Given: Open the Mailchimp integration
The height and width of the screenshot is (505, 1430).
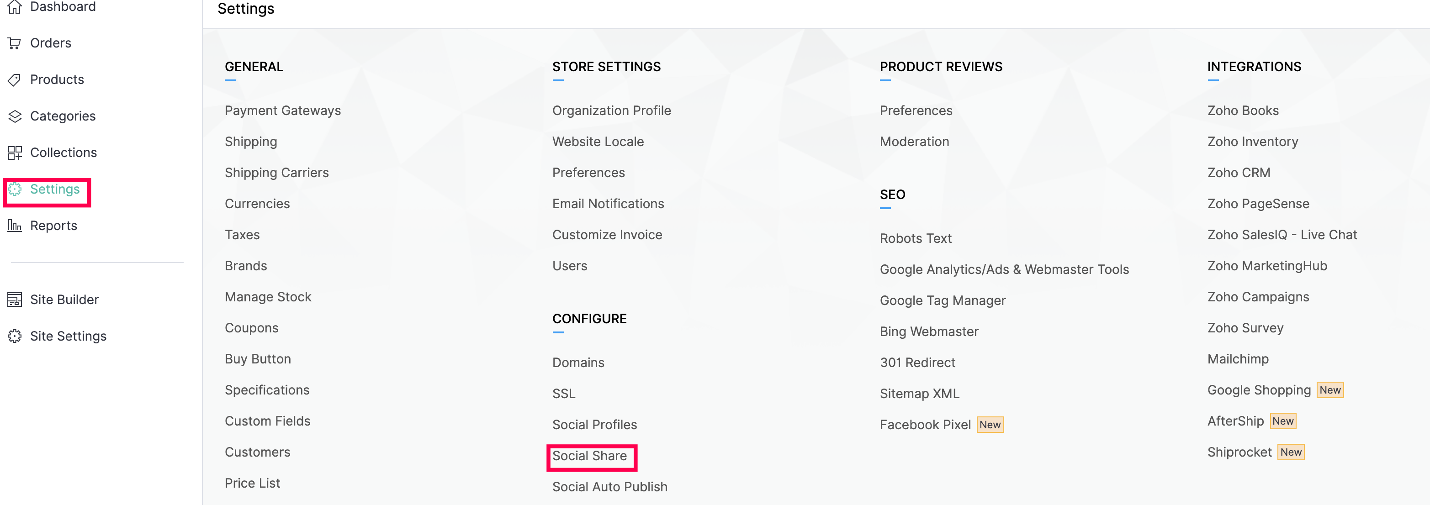Looking at the screenshot, I should [1237, 360].
